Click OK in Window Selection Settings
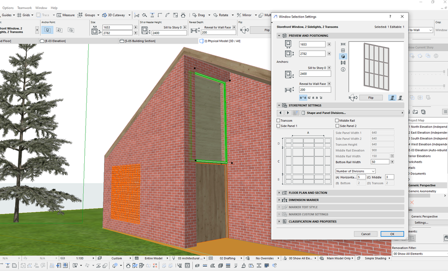This screenshot has height=271, width=448. (392, 234)
